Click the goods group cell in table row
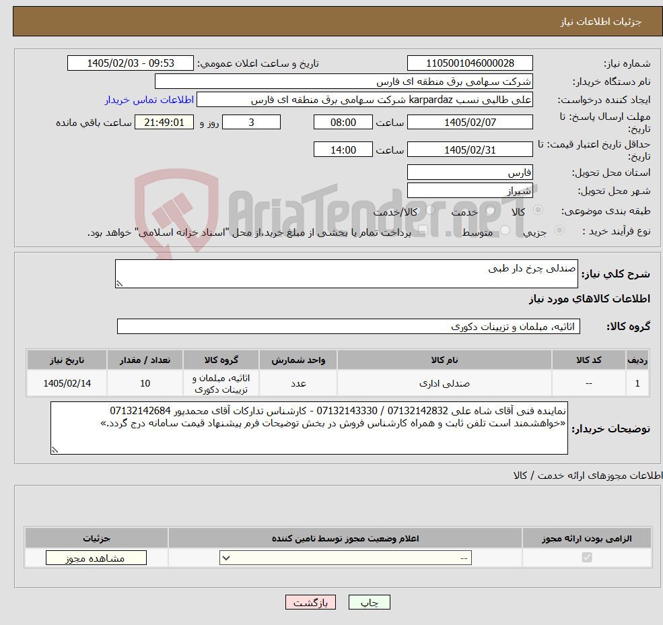 221,383
